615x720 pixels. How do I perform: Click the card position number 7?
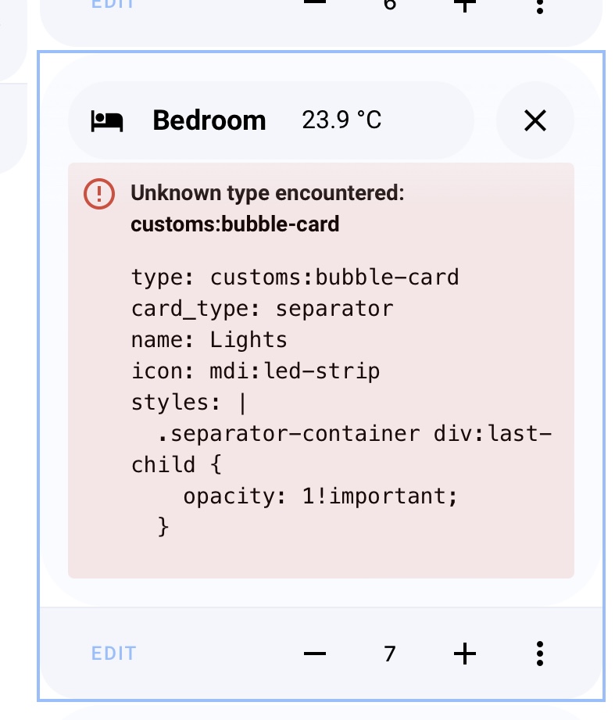(x=389, y=654)
